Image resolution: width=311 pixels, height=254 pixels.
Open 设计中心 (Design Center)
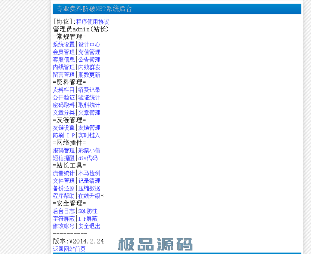pyautogui.click(x=89, y=44)
